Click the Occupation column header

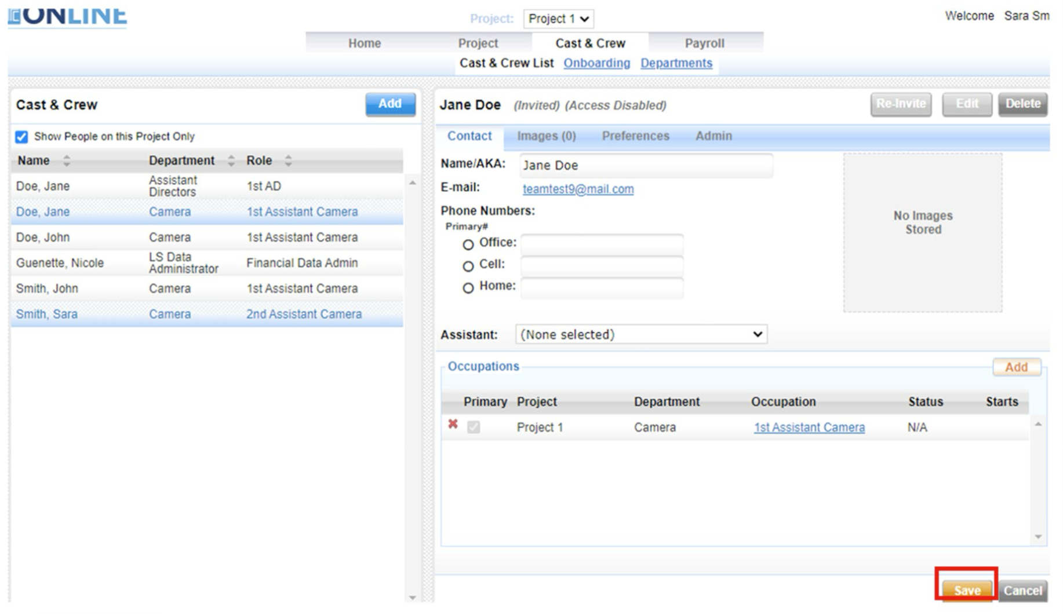tap(783, 402)
